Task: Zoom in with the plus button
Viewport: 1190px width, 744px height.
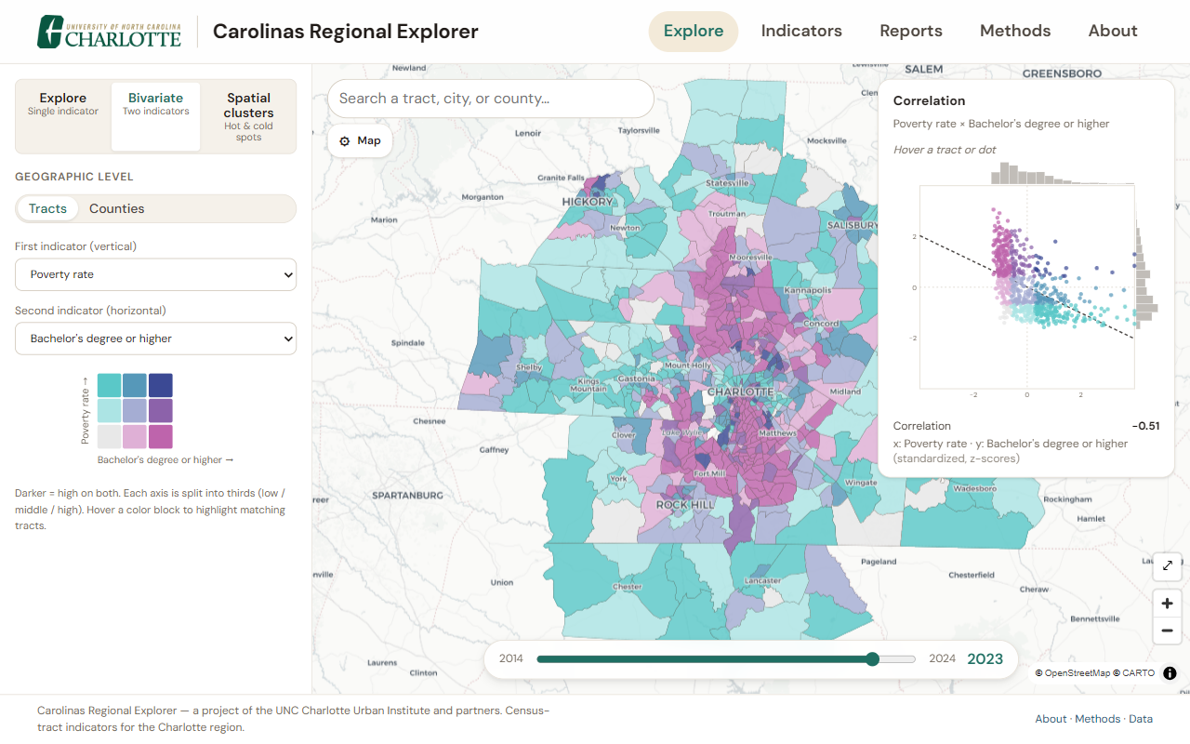Action: pos(1167,603)
